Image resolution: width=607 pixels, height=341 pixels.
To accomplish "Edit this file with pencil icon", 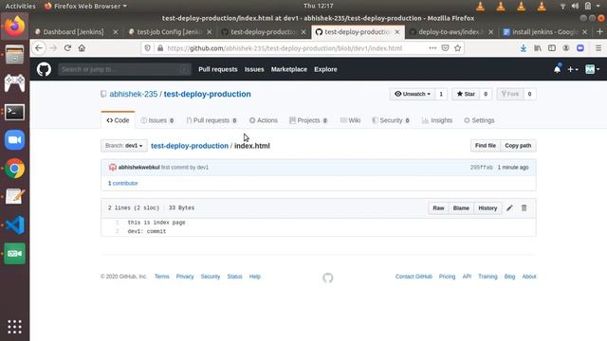I will tap(509, 208).
